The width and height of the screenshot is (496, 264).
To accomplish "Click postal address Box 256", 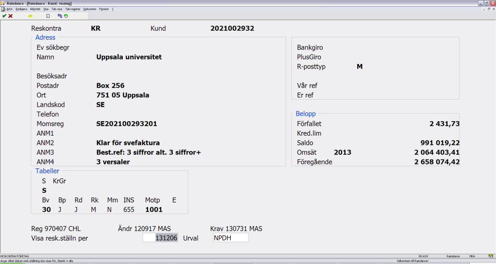I will (111, 86).
